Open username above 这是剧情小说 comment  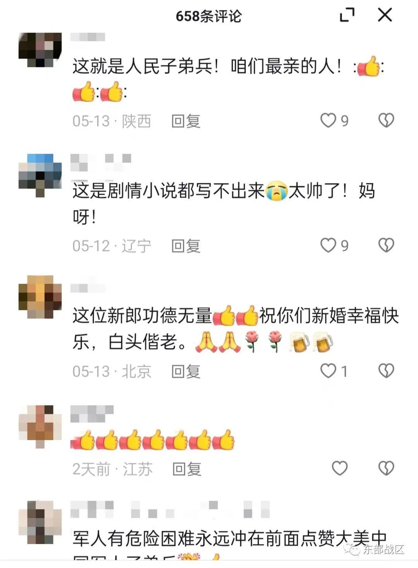pos(101,162)
